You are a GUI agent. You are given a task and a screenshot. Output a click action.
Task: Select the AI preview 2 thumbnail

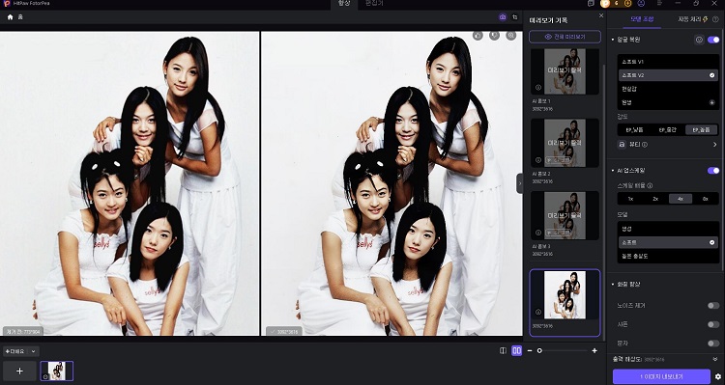565,143
